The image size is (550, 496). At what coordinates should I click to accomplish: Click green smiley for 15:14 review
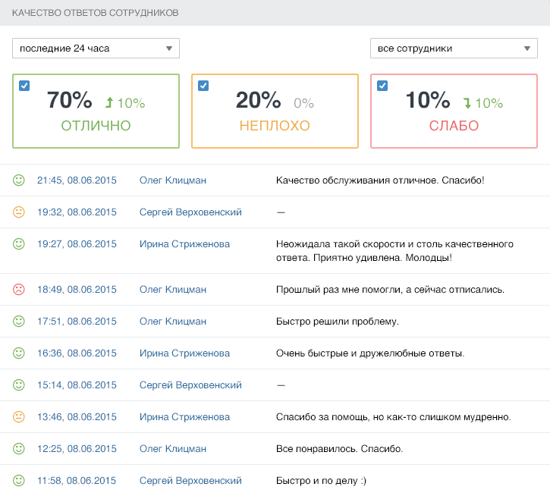click(x=19, y=385)
